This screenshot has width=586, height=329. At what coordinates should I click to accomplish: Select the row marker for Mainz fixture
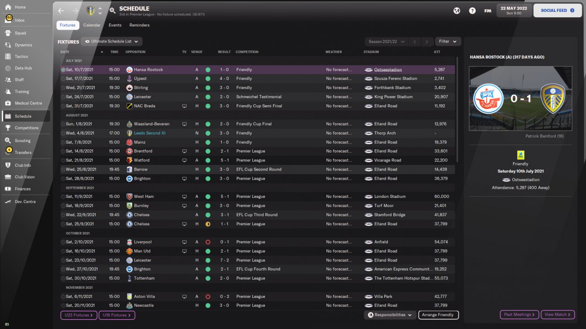(63, 142)
